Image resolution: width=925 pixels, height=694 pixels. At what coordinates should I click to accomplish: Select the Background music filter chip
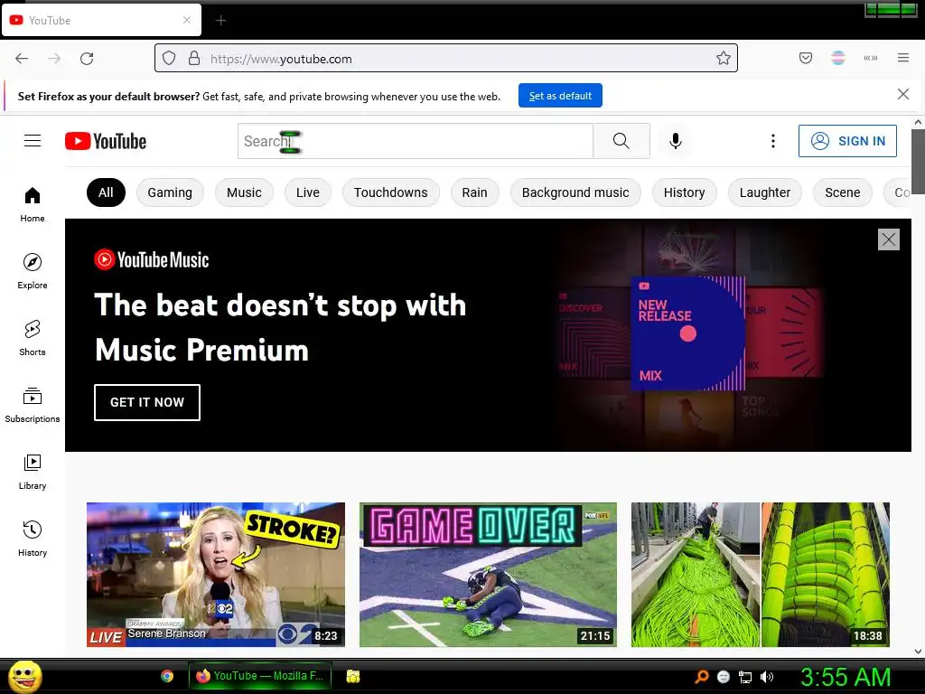575,192
